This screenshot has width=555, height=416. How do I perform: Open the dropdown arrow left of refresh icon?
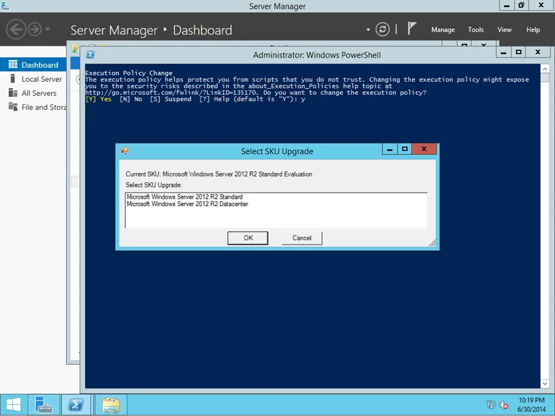click(368, 30)
